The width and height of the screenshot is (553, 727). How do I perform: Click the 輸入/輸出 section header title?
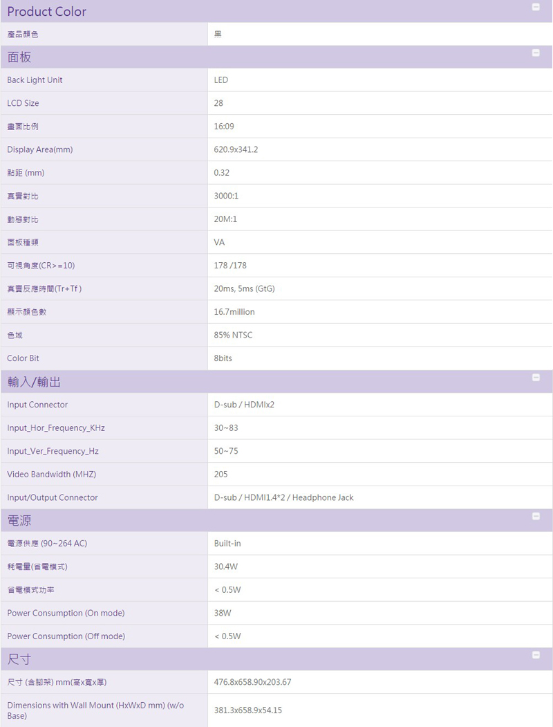pos(39,382)
